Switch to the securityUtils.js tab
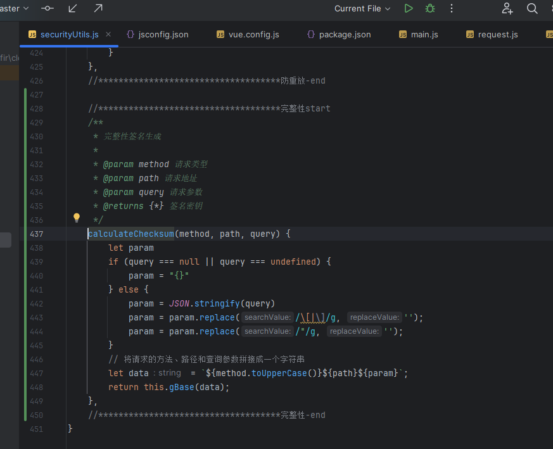This screenshot has height=449, width=553. (x=69, y=35)
